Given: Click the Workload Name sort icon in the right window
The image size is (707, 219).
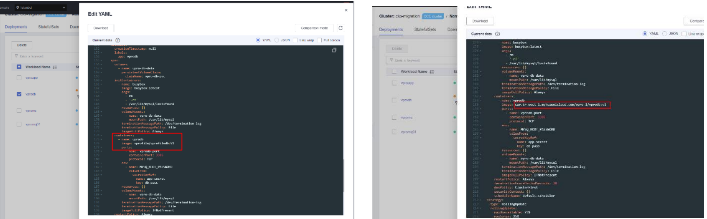Looking at the screenshot, I should tap(432, 72).
